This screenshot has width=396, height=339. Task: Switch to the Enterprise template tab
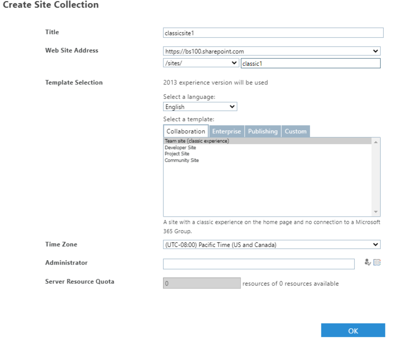point(227,131)
